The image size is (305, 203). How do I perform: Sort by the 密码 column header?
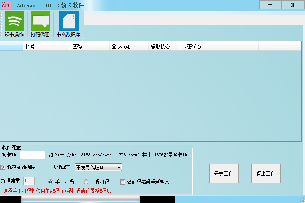coord(89,46)
